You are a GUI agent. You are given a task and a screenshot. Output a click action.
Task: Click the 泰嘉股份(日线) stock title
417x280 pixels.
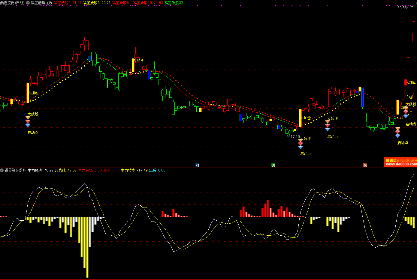(12, 3)
